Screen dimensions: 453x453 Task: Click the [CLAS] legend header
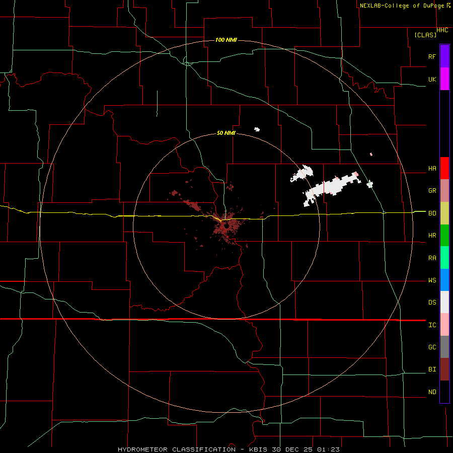pyautogui.click(x=425, y=35)
